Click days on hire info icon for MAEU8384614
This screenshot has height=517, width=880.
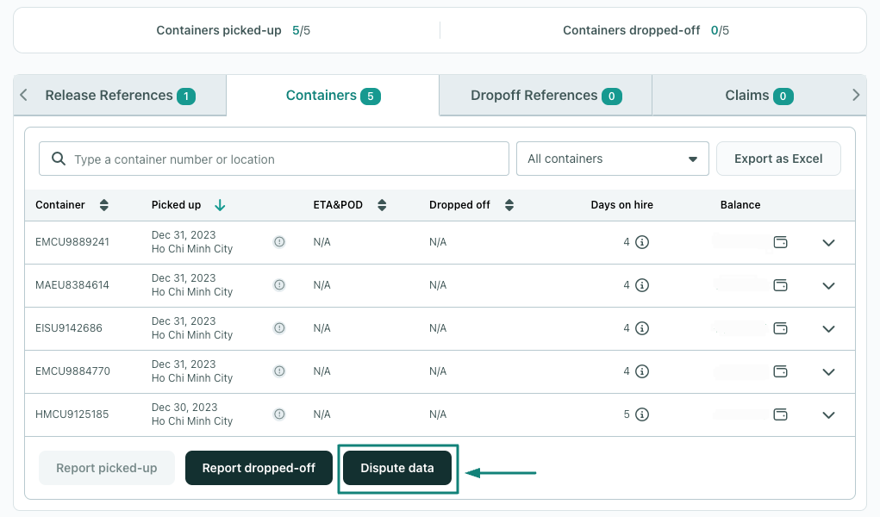(x=641, y=285)
